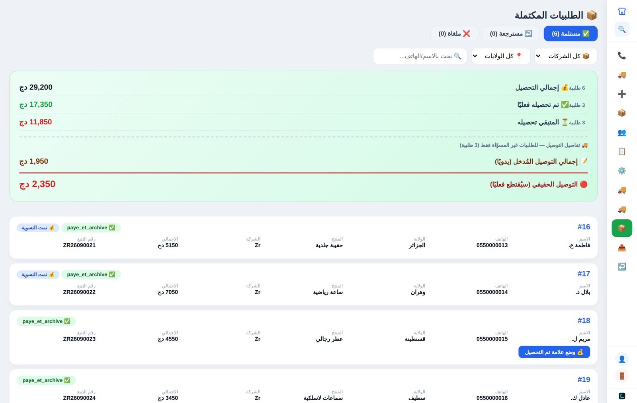Viewport: 637px width, 403px height.
Task: Click phone number 0550000016
Action: (492, 398)
